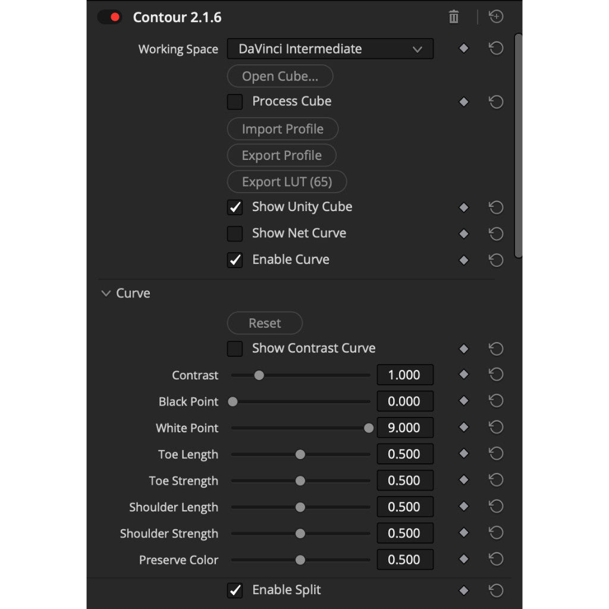609x609 pixels.
Task: Click the Export Profile button
Action: 281,155
